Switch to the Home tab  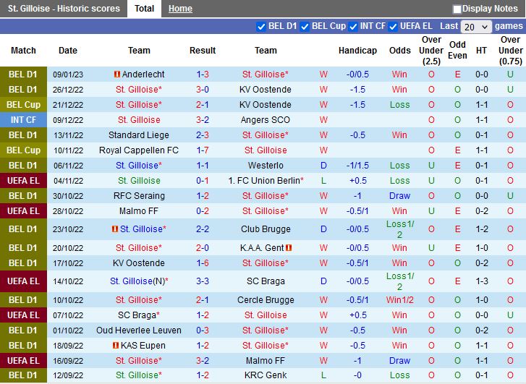pyautogui.click(x=180, y=9)
